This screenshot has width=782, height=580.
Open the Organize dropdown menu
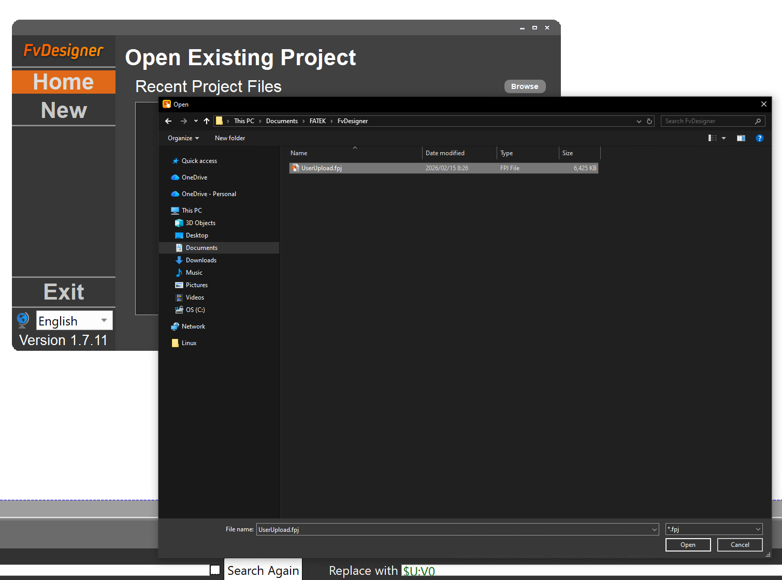pyautogui.click(x=183, y=138)
